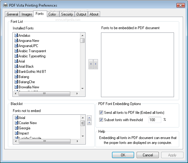Click the Blacklist down arrow button

(89, 123)
